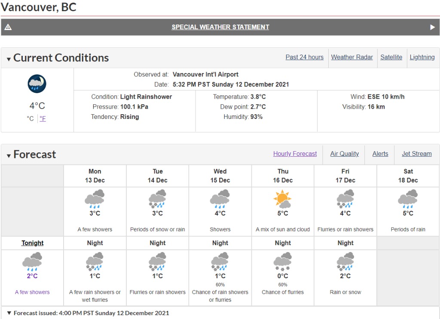Click Friday night rain or snow icon
Viewport: 440px width, 319px height.
coord(345,261)
